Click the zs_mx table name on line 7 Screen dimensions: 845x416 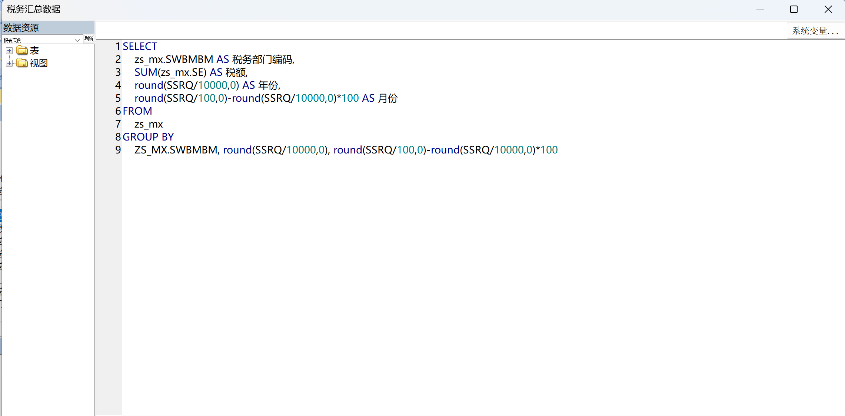pos(149,124)
